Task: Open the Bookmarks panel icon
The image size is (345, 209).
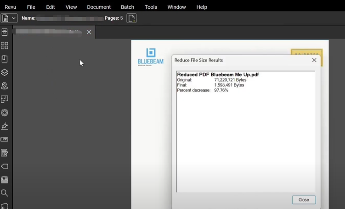Action: tap(5, 59)
